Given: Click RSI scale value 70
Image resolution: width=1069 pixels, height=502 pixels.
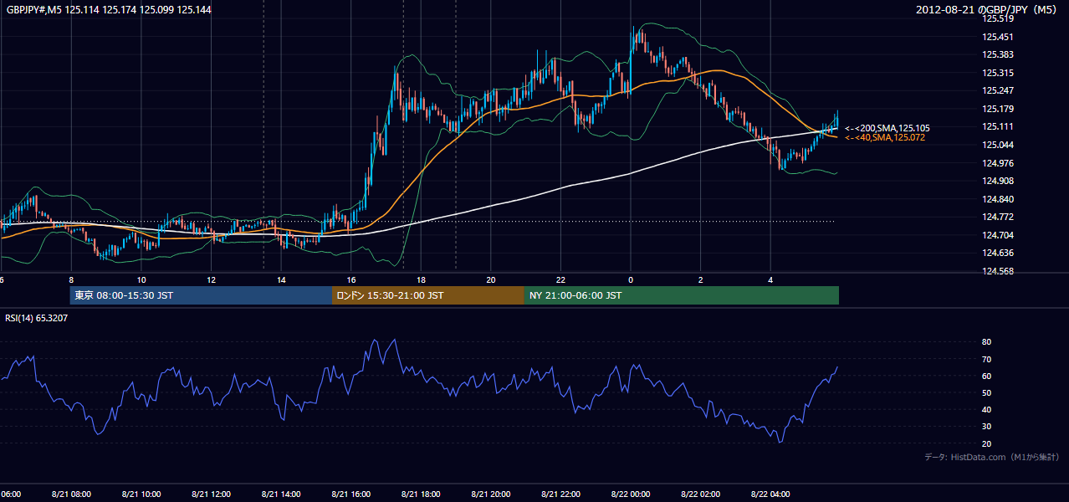Looking at the screenshot, I should click(x=987, y=359).
